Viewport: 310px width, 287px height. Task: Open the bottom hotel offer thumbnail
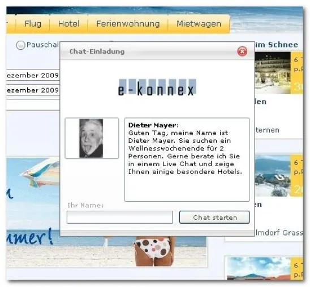click(x=259, y=268)
